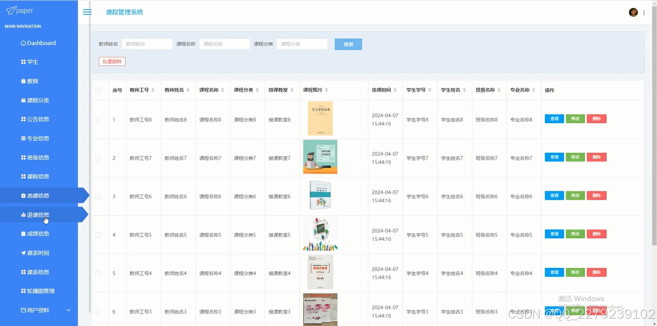Click the 课程名称 search input field
This screenshot has height=326, width=657.
[x=224, y=43]
